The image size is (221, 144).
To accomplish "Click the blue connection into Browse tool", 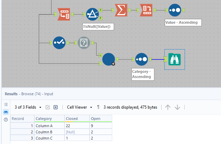I will [x=158, y=59].
